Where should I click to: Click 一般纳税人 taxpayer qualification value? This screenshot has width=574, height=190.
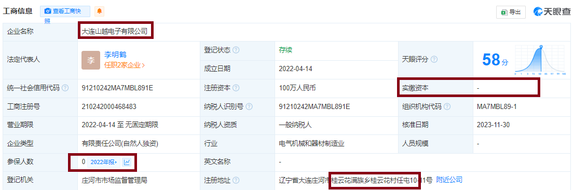click(x=295, y=125)
